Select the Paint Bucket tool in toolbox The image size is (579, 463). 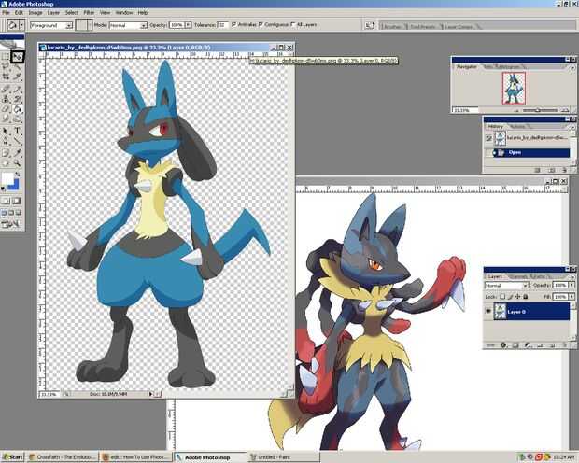[17, 109]
